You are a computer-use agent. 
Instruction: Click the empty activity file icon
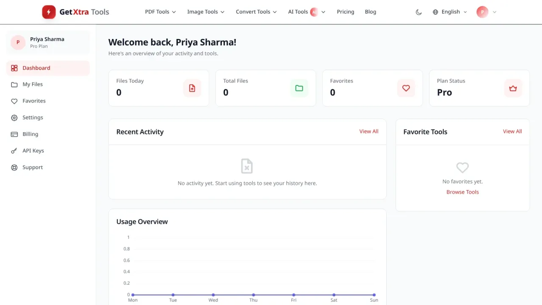coord(247,166)
